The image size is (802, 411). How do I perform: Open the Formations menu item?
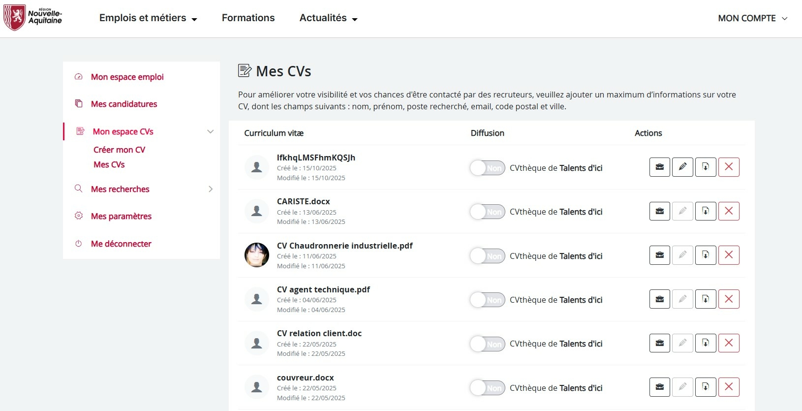tap(248, 18)
